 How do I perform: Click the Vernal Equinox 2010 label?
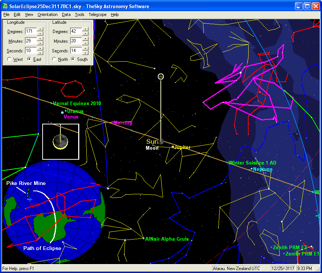point(77,103)
